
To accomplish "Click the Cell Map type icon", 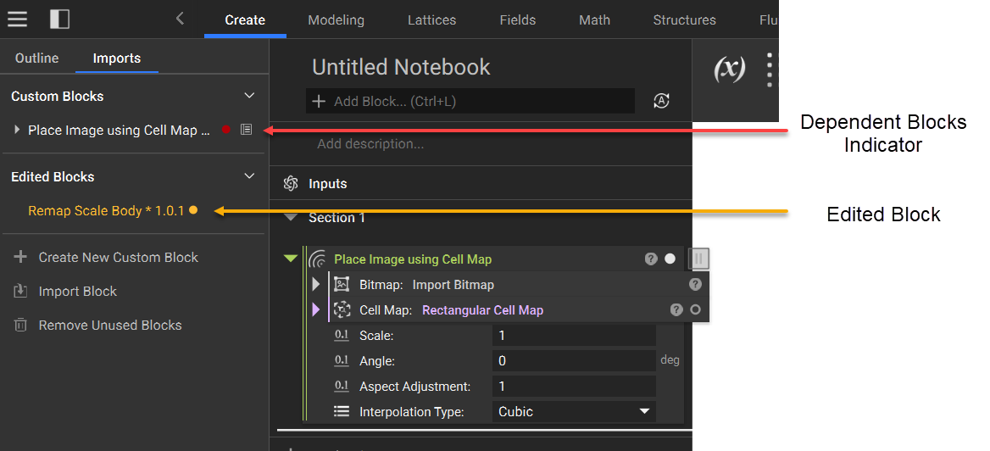I will click(x=342, y=309).
